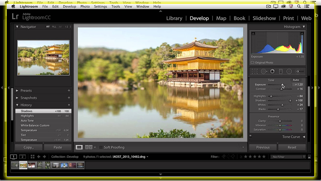Enable the Soft Proofing checkbox
Image resolution: width=321 pixels, height=181 pixels.
click(101, 147)
